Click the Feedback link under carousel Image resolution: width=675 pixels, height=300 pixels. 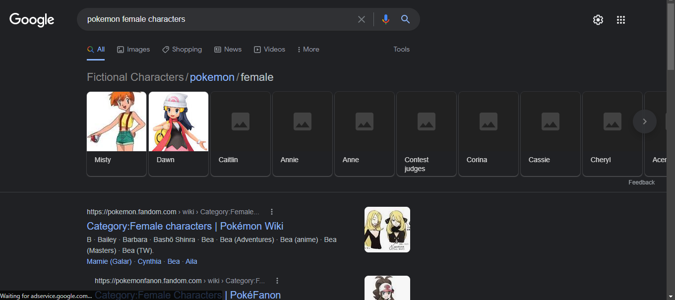[641, 182]
